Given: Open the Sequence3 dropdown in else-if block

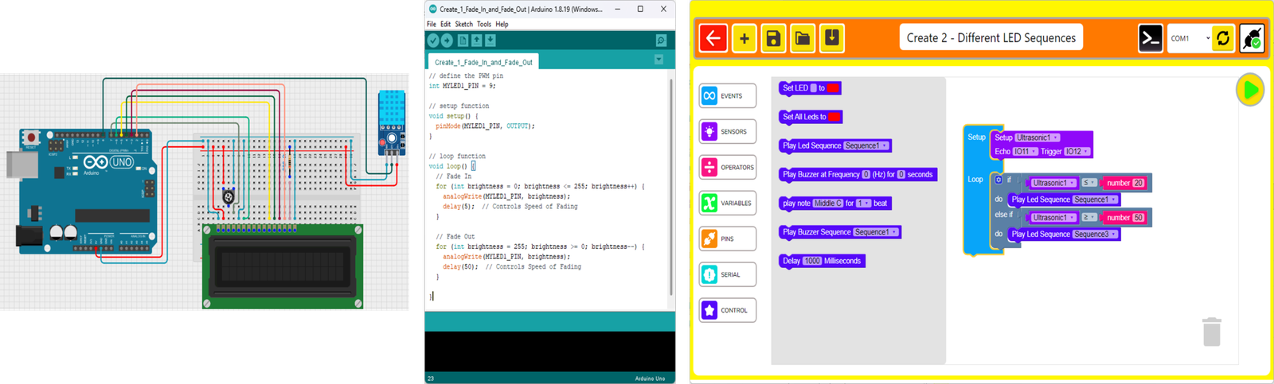Looking at the screenshot, I should (1096, 235).
